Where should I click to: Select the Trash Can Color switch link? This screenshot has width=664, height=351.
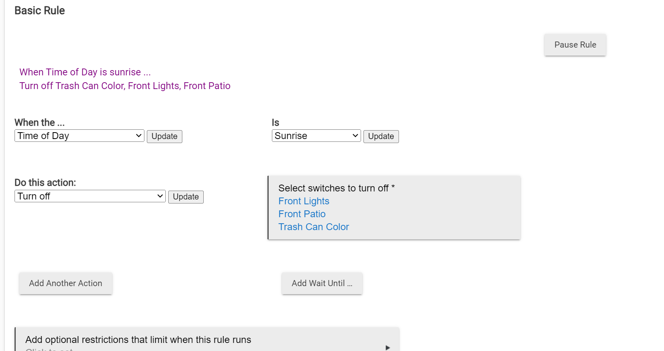pyautogui.click(x=313, y=227)
